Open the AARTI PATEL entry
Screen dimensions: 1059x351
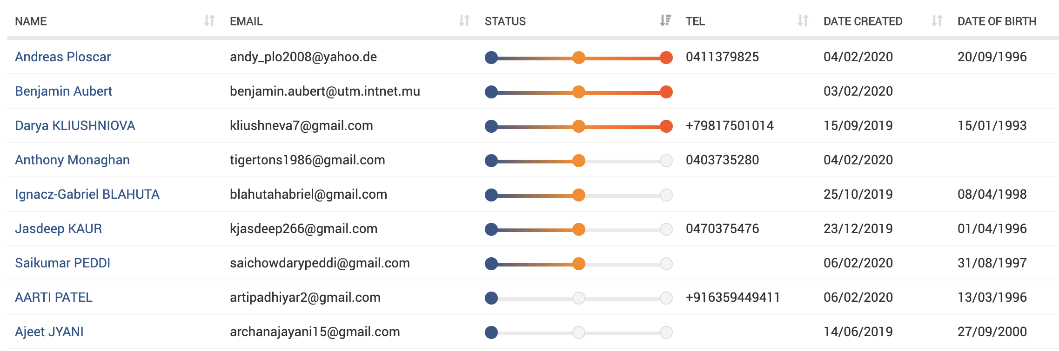click(54, 297)
